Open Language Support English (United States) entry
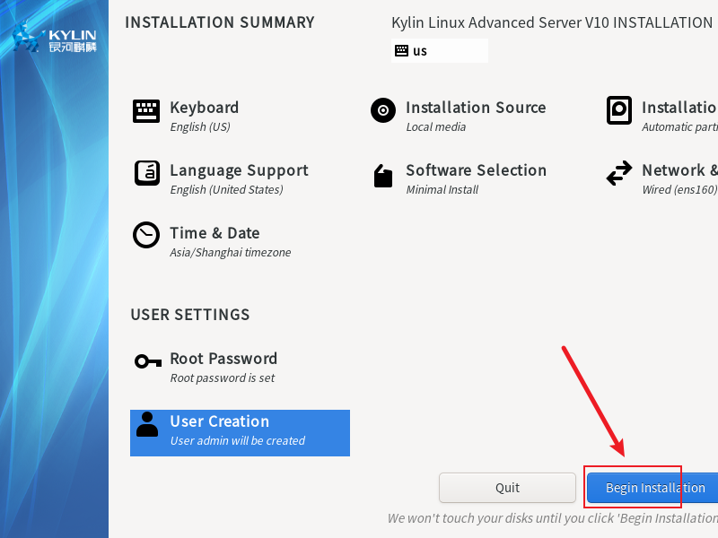The height and width of the screenshot is (538, 718). [x=226, y=190]
